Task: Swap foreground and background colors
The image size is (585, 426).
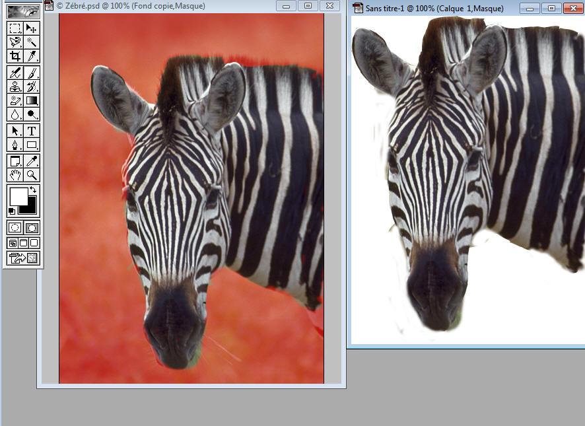Action: (x=33, y=190)
